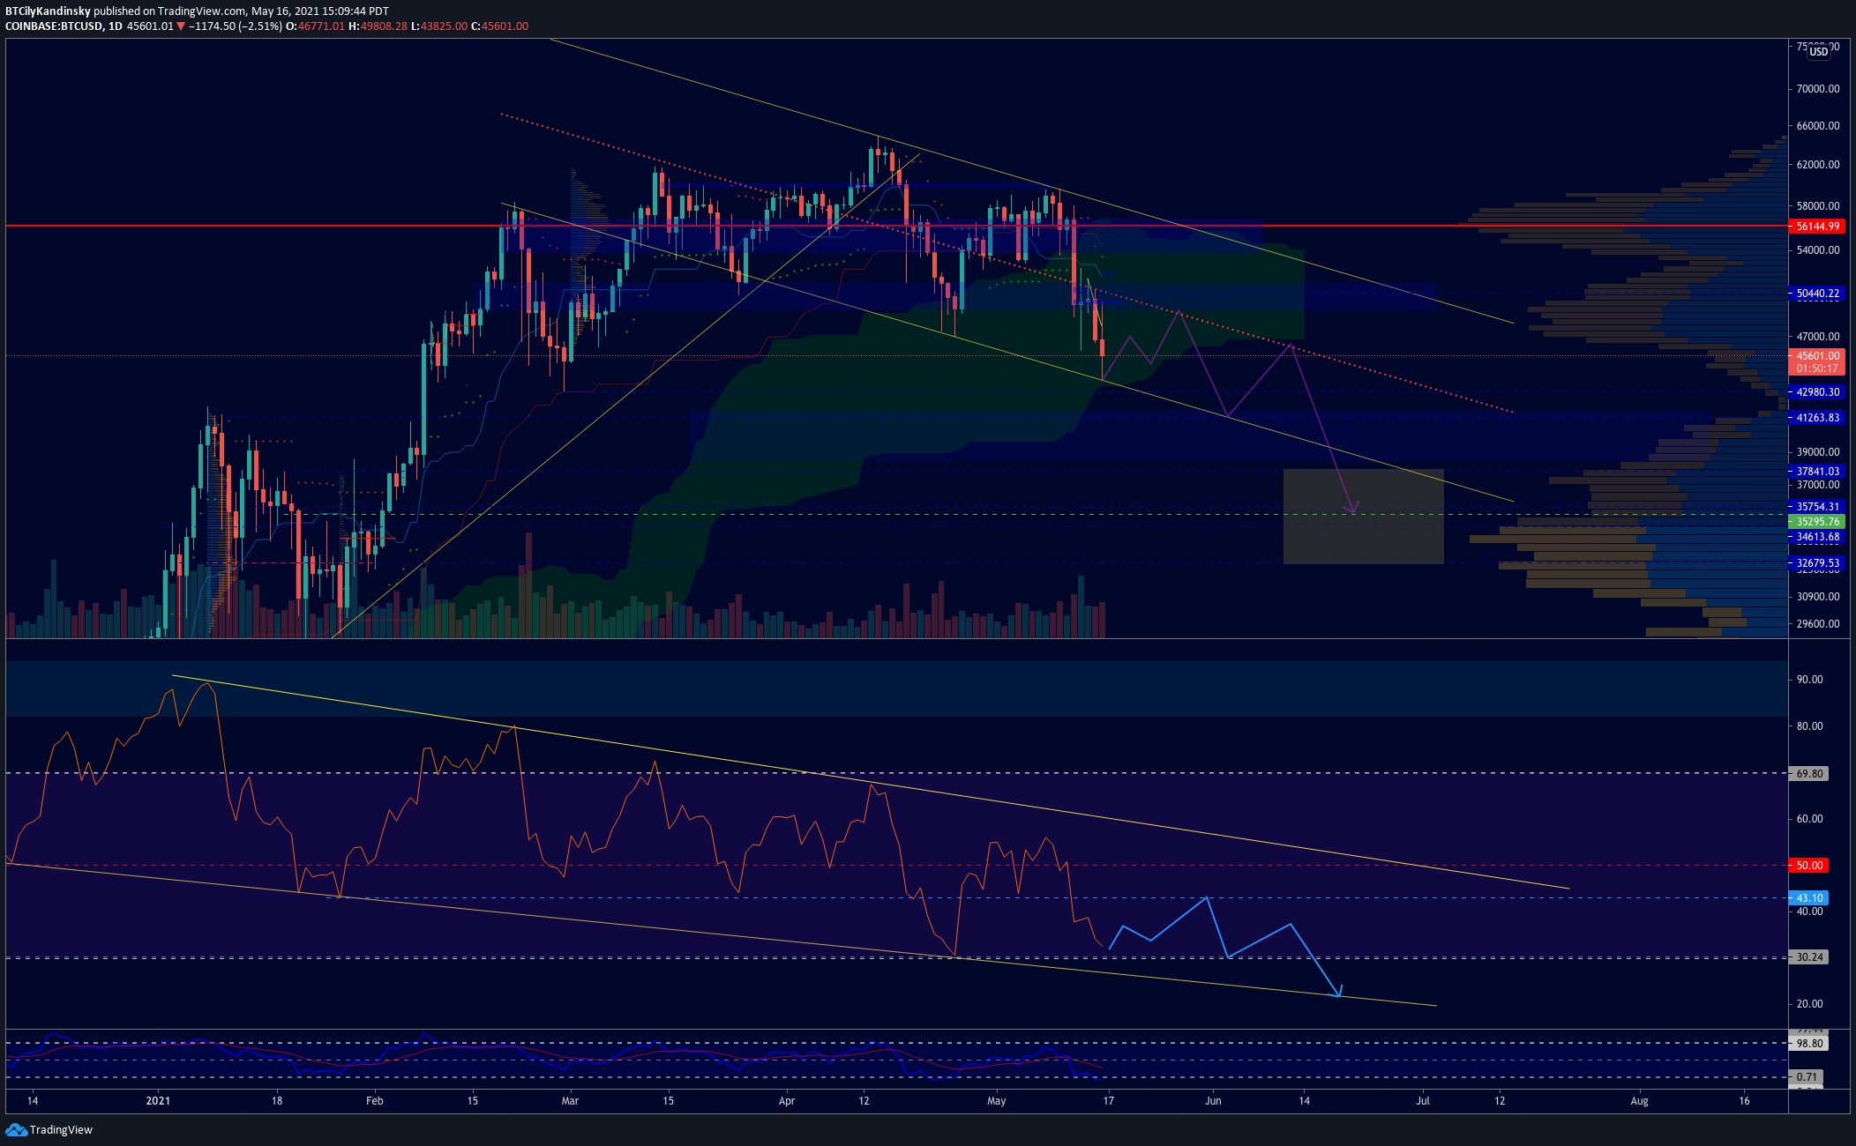
Task: Open the USD currency selector
Action: click(x=1819, y=51)
